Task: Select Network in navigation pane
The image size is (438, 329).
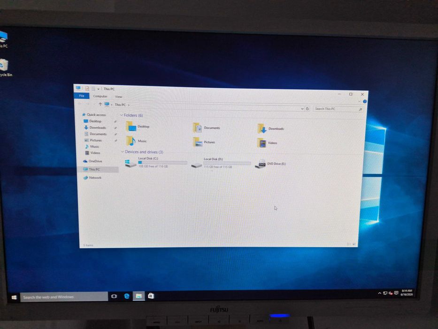Action: (92, 178)
